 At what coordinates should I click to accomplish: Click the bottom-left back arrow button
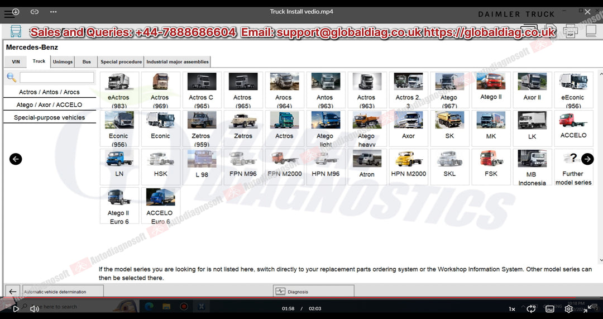click(x=13, y=292)
